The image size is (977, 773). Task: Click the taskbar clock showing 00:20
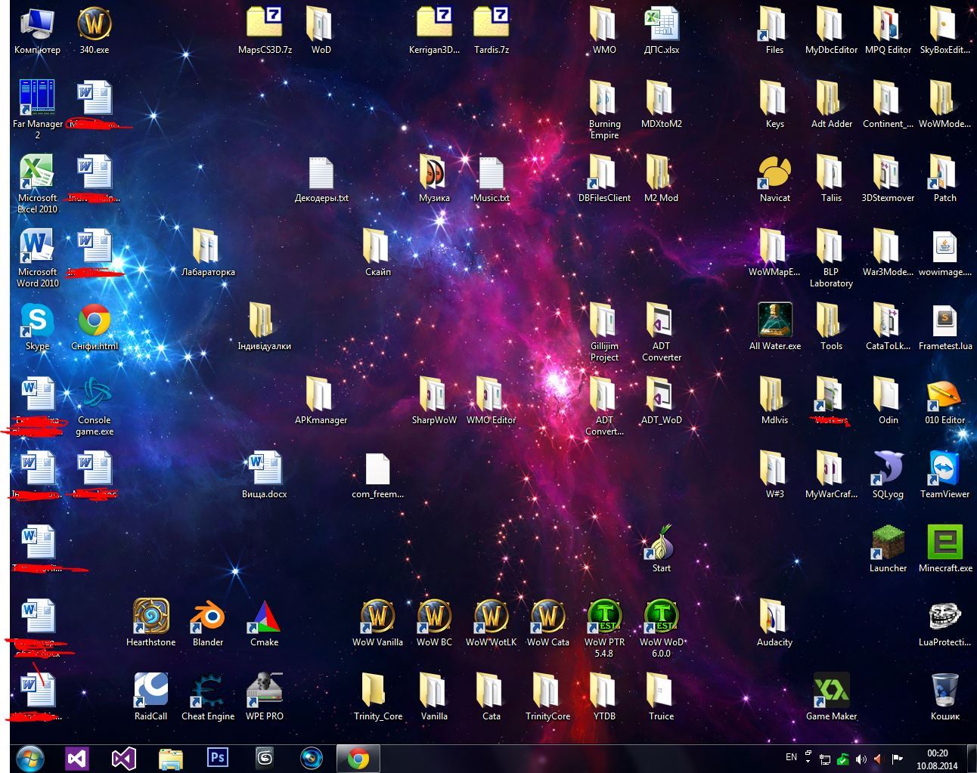pos(937,759)
